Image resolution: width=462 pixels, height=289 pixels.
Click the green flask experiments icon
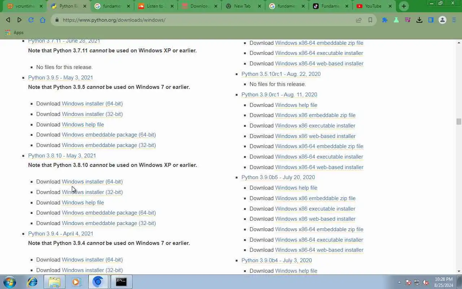pos(396,20)
